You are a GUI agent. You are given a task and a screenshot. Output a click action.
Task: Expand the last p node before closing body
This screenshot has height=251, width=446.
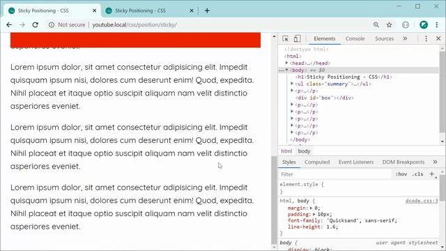tap(292, 132)
